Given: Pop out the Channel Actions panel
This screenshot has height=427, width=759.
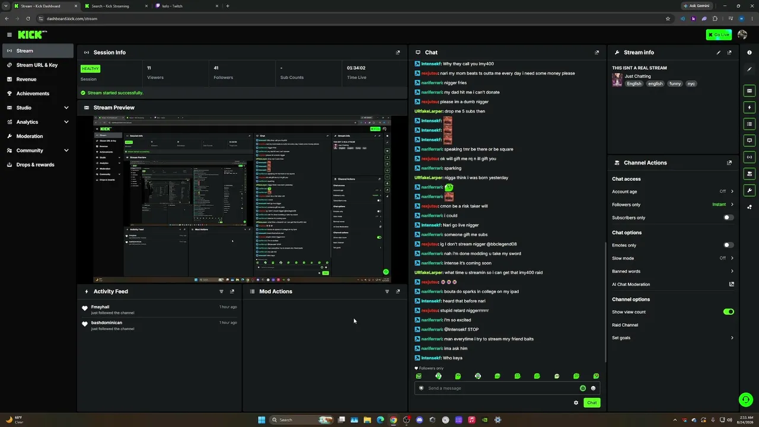Looking at the screenshot, I should pyautogui.click(x=729, y=162).
